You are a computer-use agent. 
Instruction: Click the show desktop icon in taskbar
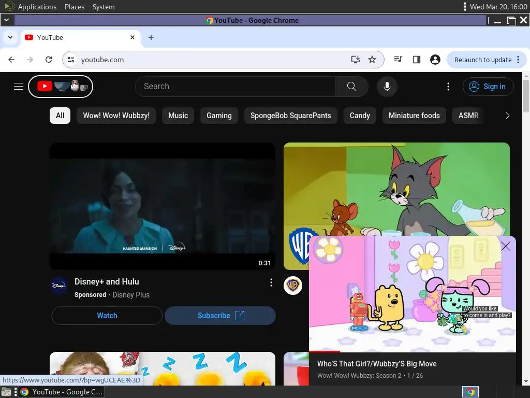[x=6, y=392]
